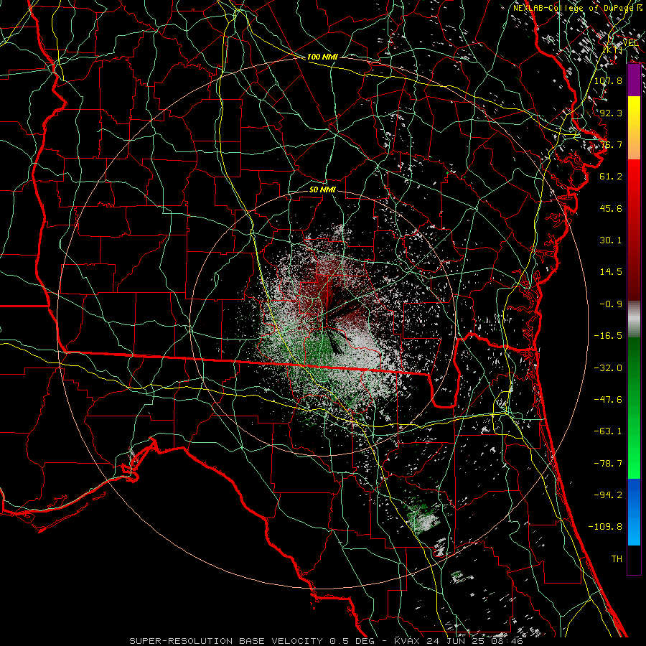Click the VEL heading above the color scale
The width and height of the screenshot is (646, 646).
pos(631,43)
